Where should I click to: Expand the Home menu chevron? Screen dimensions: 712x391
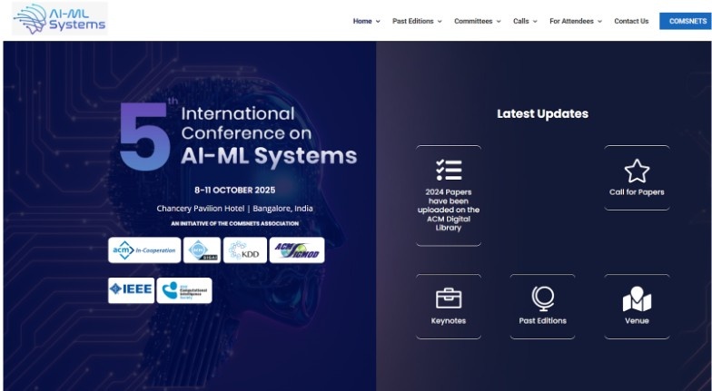(378, 22)
